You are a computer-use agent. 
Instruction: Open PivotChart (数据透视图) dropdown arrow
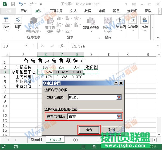click(x=92, y=31)
